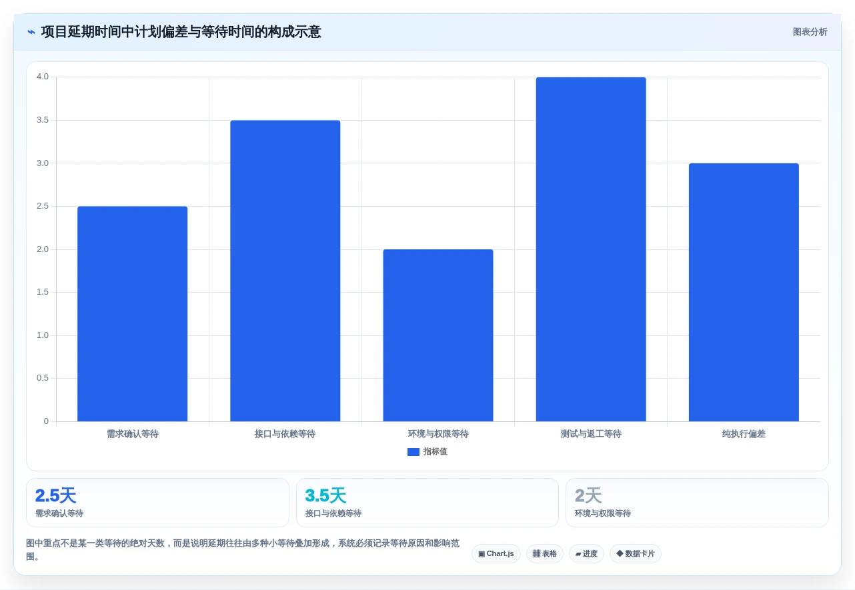Click the 环境与权限等待 bar in the chart
Image resolution: width=855 pixels, height=590 pixels.
pos(438,335)
